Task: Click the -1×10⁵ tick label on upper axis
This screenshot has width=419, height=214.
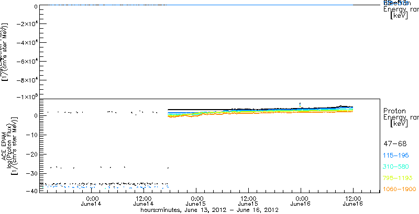Action: 26,96
